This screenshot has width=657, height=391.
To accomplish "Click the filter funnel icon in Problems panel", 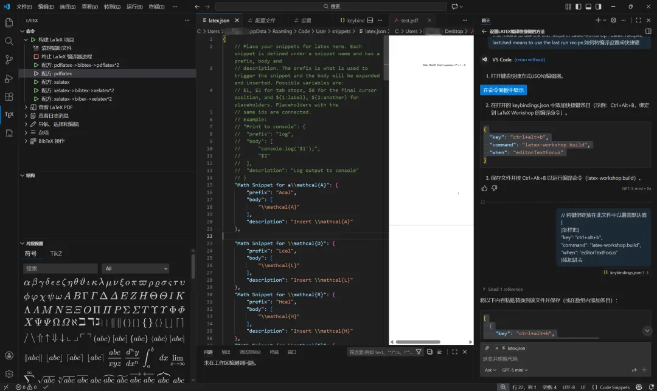I will point(419,352).
